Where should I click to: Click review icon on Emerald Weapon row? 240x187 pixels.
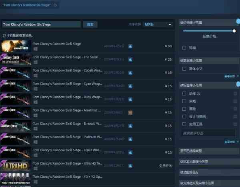pyautogui.click(x=130, y=126)
